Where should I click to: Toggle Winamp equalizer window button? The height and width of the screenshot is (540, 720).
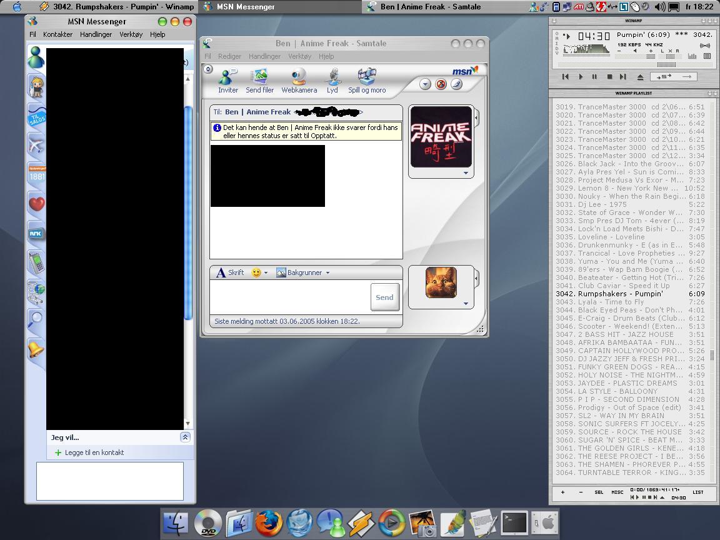692,56
